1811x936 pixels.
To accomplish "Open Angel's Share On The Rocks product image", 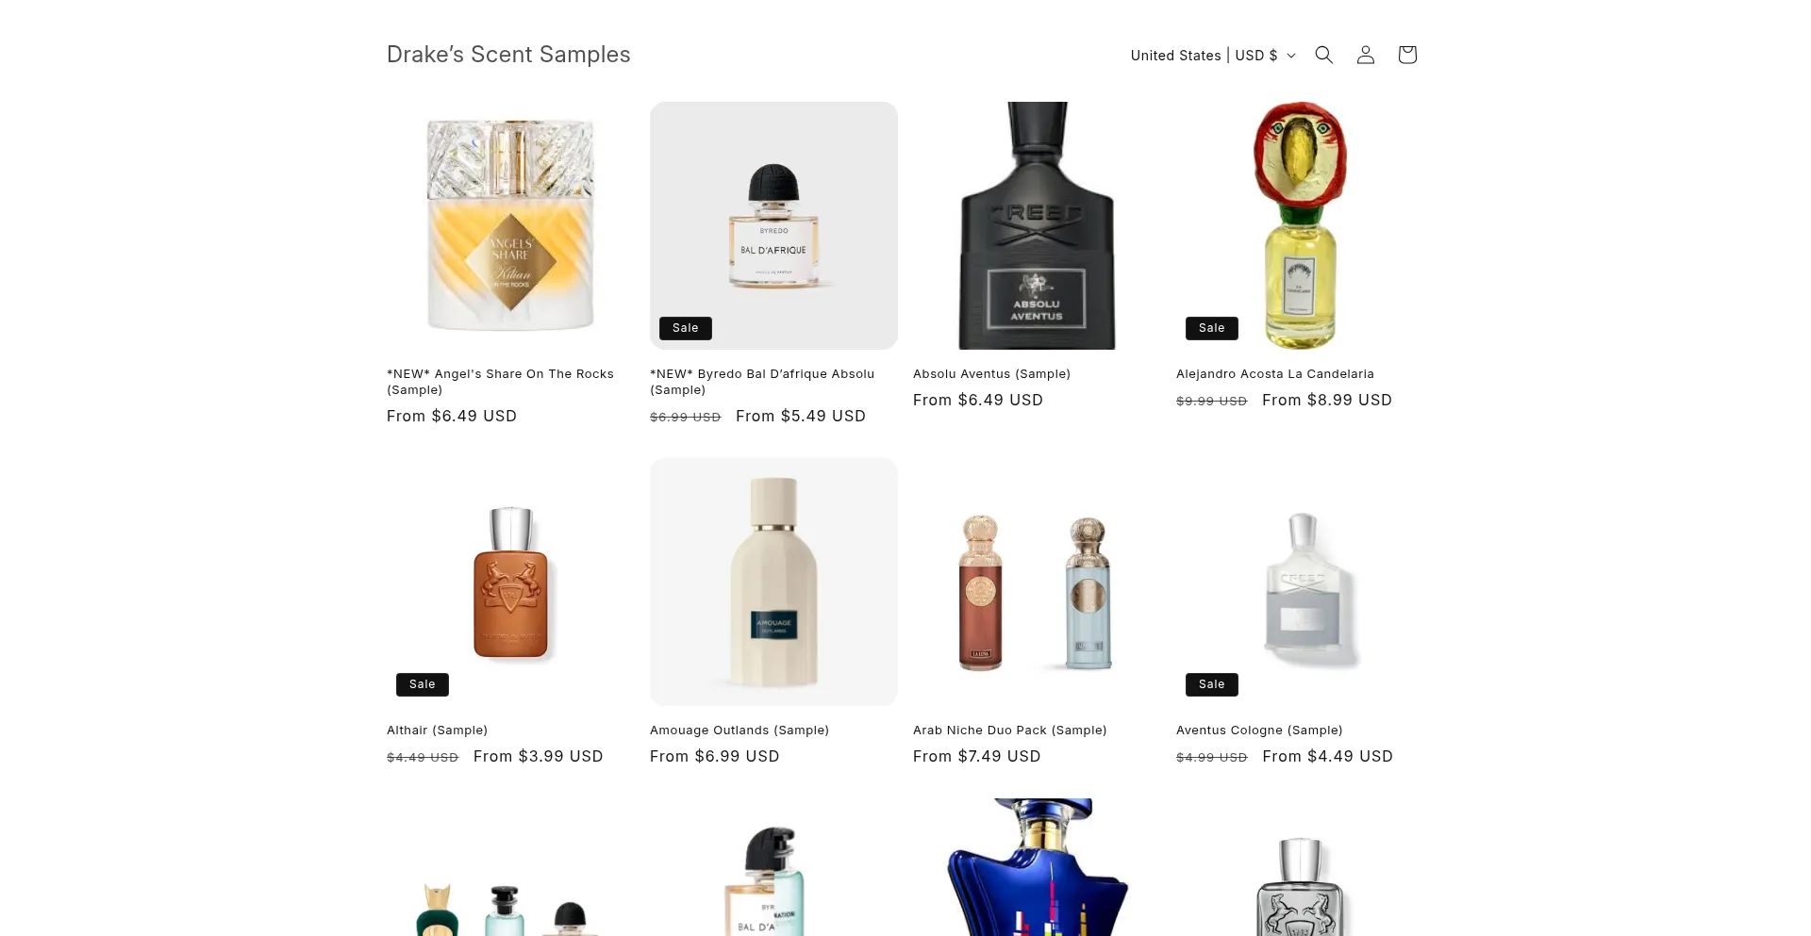I will [x=510, y=225].
